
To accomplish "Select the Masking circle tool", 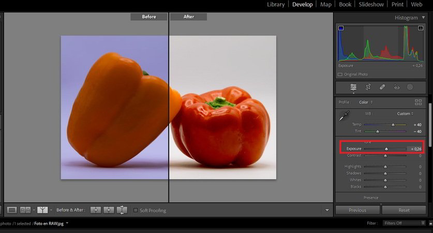I will [x=410, y=87].
